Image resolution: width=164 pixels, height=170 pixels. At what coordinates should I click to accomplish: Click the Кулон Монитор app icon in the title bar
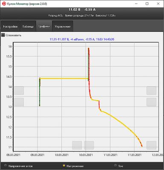tap(4, 3)
